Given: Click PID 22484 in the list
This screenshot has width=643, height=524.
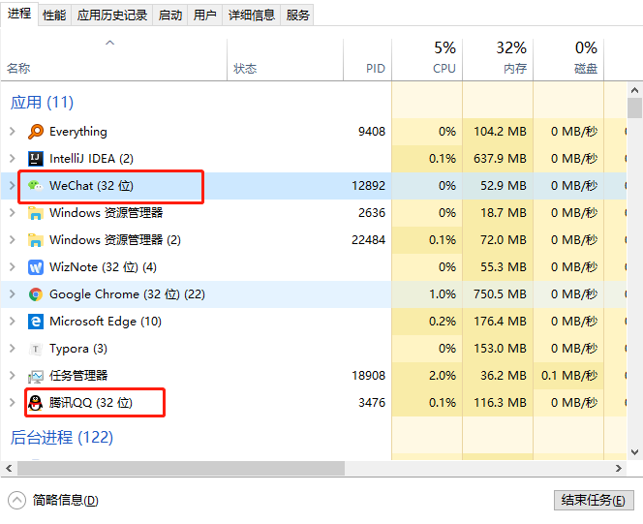Looking at the screenshot, I should click(369, 240).
